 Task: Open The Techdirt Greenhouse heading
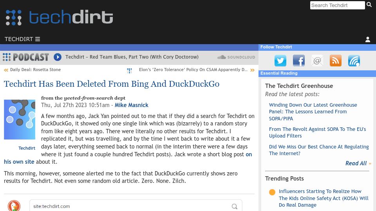click(x=299, y=86)
